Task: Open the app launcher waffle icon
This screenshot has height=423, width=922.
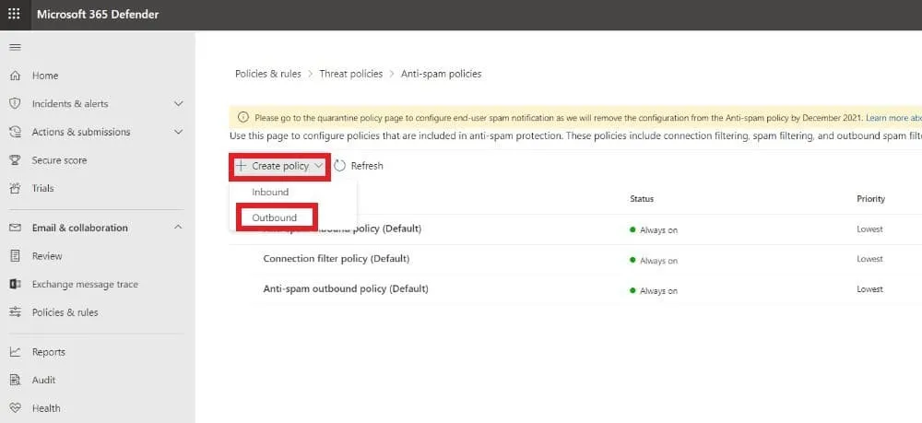Action: (14, 14)
